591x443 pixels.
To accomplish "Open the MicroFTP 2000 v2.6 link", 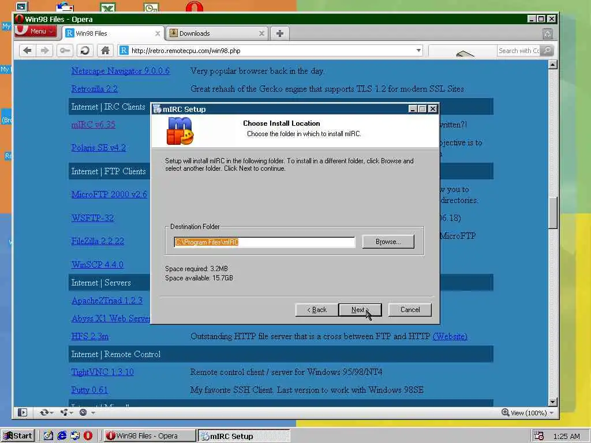I will pos(109,194).
